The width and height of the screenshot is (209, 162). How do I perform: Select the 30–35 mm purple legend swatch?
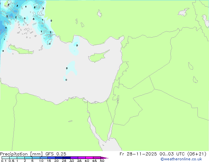(x=74, y=158)
